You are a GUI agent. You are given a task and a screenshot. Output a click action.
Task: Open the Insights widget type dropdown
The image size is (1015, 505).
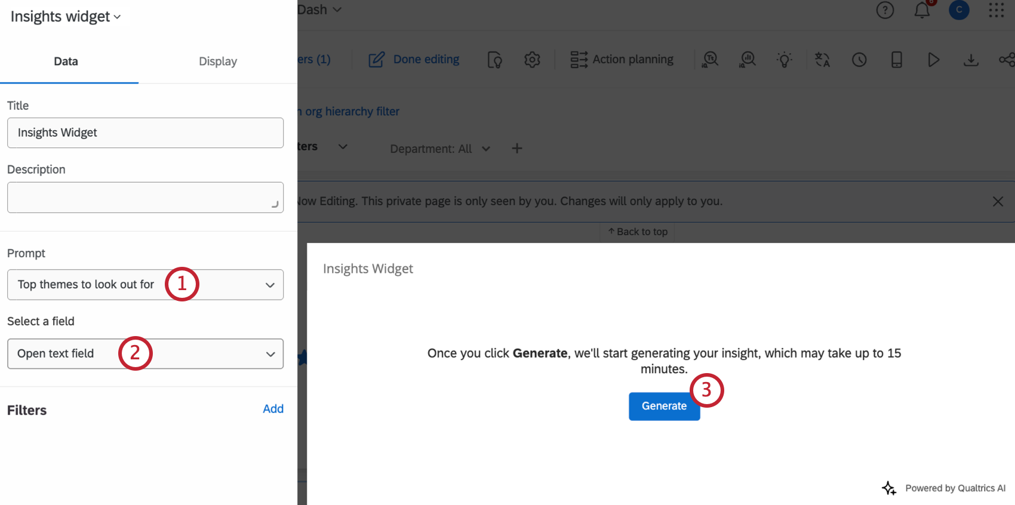point(66,17)
